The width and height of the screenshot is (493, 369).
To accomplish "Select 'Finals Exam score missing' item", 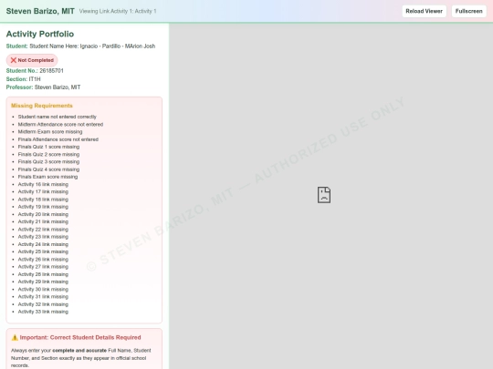I will point(47,177).
